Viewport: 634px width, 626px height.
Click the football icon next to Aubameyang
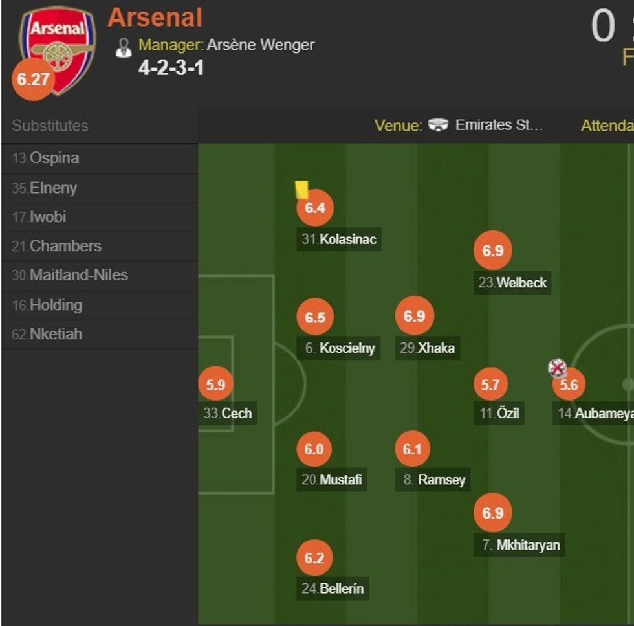click(x=558, y=368)
